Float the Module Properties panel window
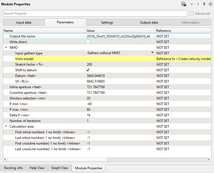This screenshot has width=214, height=173. [210, 4]
